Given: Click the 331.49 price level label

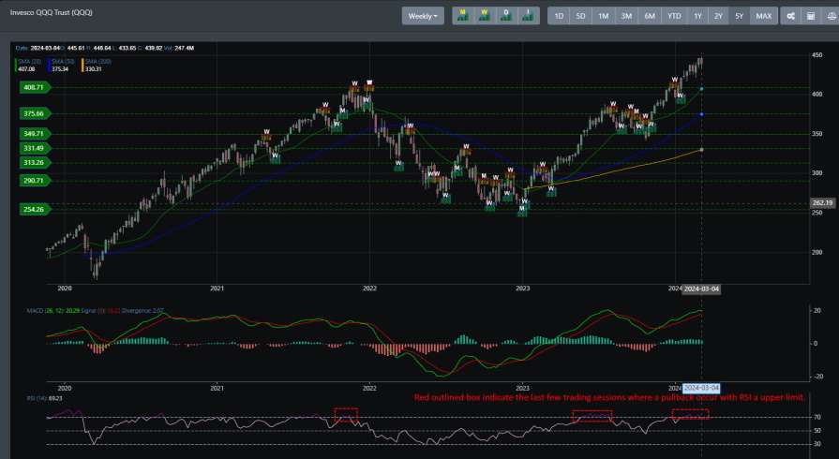Looking at the screenshot, I should 35,148.
